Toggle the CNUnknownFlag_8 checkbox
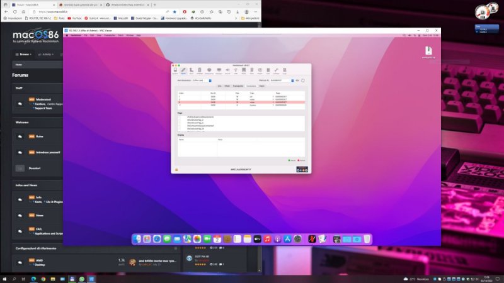 [x=180, y=123]
